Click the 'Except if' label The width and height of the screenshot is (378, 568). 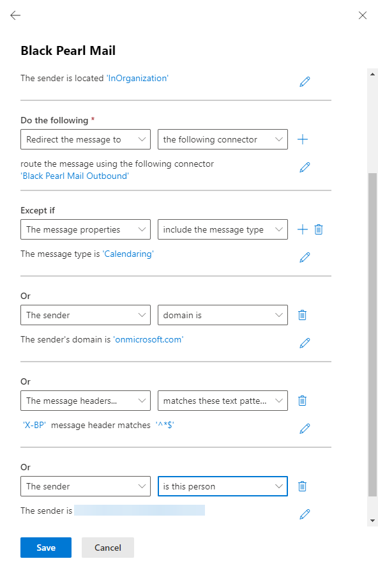point(38,210)
